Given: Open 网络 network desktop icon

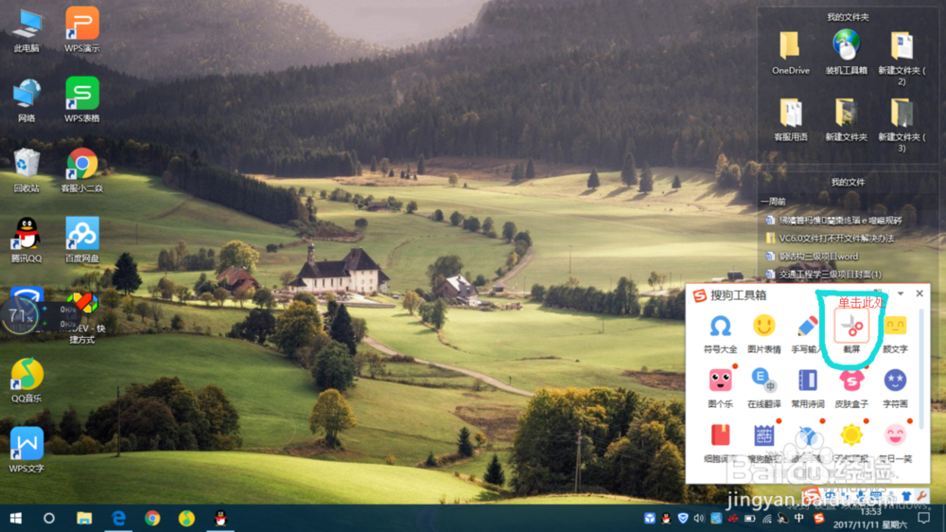Looking at the screenshot, I should tap(26, 100).
